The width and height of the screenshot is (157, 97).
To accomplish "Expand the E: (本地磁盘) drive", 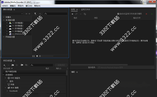I will (7, 28).
